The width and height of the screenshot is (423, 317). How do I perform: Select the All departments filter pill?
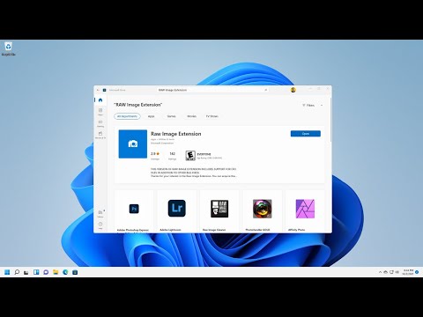click(x=127, y=116)
